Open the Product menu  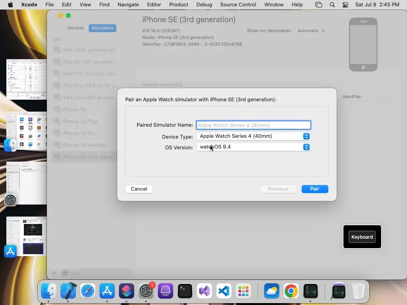[x=178, y=5]
